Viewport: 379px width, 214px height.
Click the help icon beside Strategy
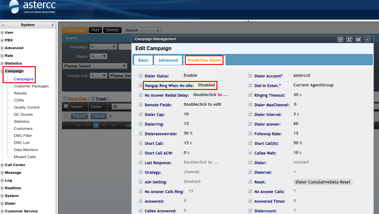141,172
